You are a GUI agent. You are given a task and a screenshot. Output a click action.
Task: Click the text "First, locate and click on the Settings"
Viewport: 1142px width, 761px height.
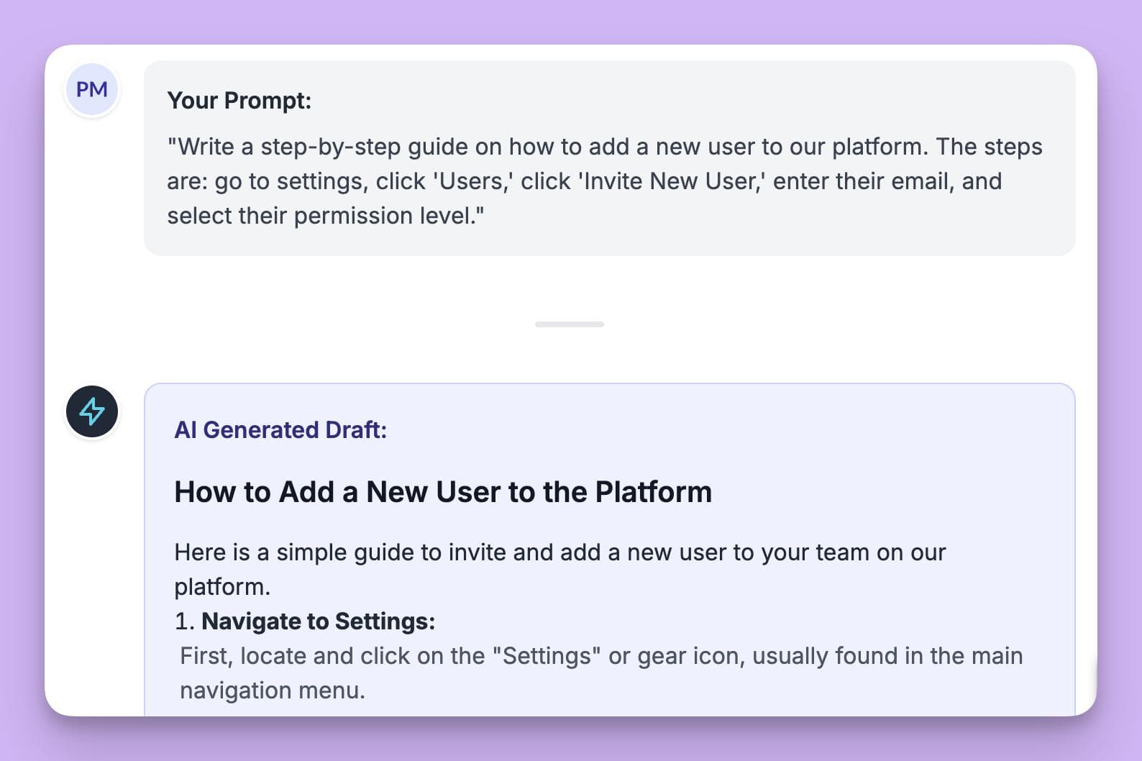(601, 673)
